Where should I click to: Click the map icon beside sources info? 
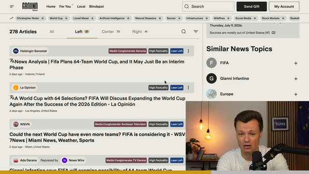click(274, 32)
